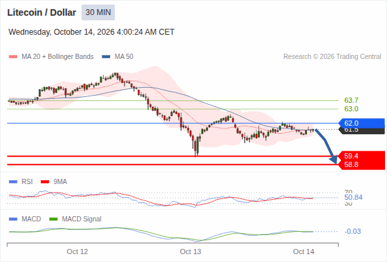Click the 30 MIN timeframe badge
The height and width of the screenshot is (262, 387).
point(98,12)
